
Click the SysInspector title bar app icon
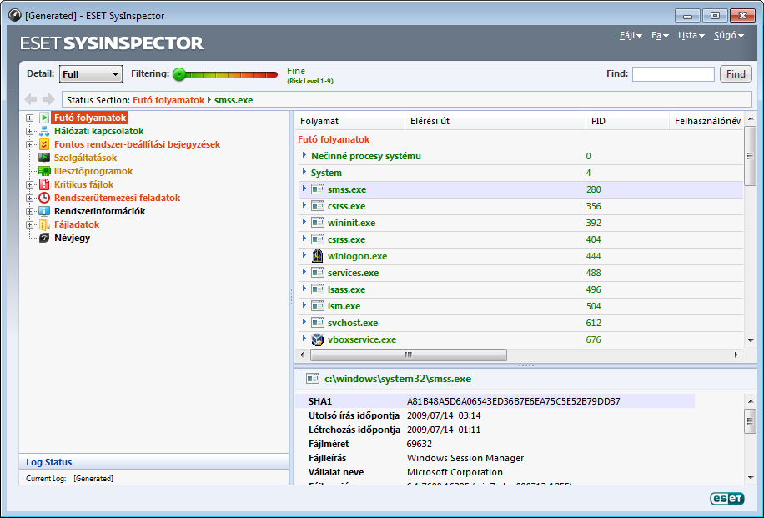click(x=15, y=15)
